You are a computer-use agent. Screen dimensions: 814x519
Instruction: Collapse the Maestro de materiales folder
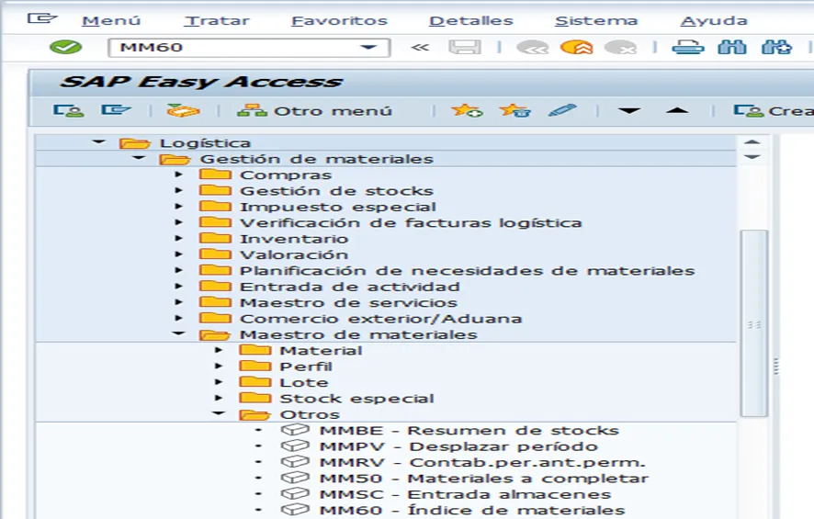pyautogui.click(x=178, y=333)
